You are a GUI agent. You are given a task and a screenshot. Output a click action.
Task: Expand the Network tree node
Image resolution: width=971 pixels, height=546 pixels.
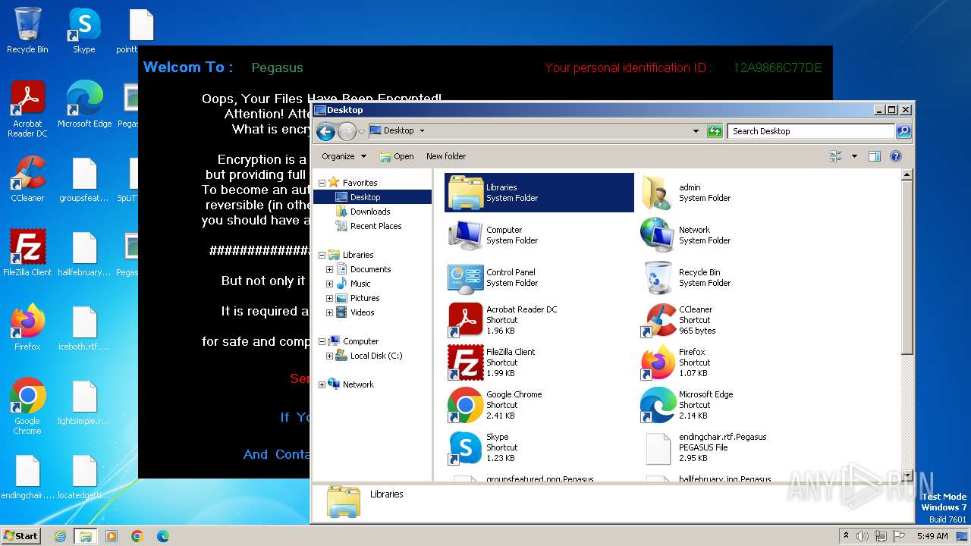pyautogui.click(x=322, y=384)
